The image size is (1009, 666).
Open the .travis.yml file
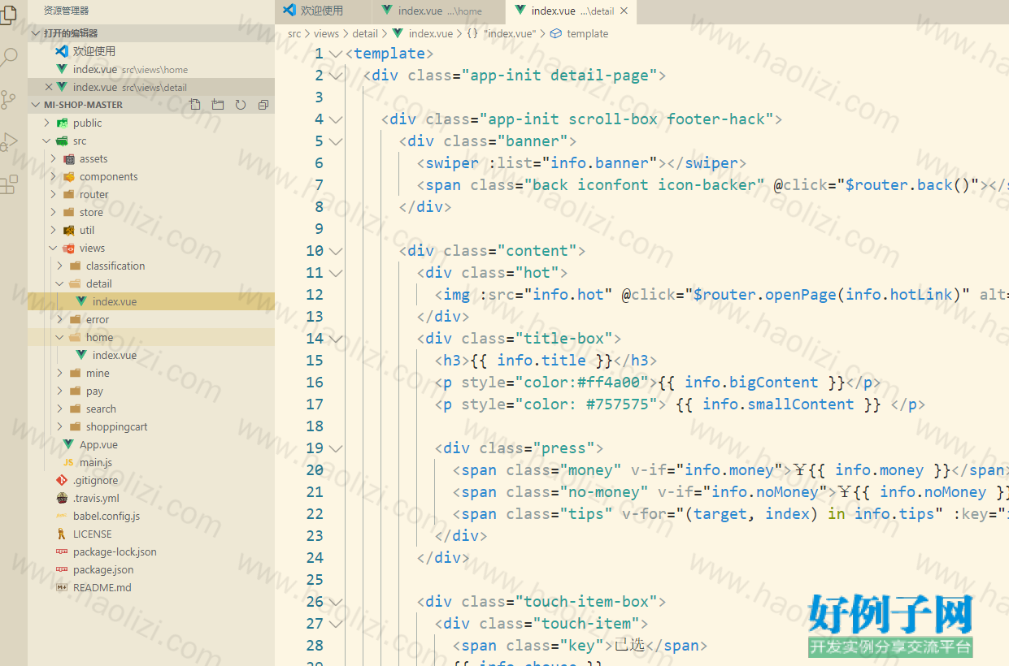150,499
